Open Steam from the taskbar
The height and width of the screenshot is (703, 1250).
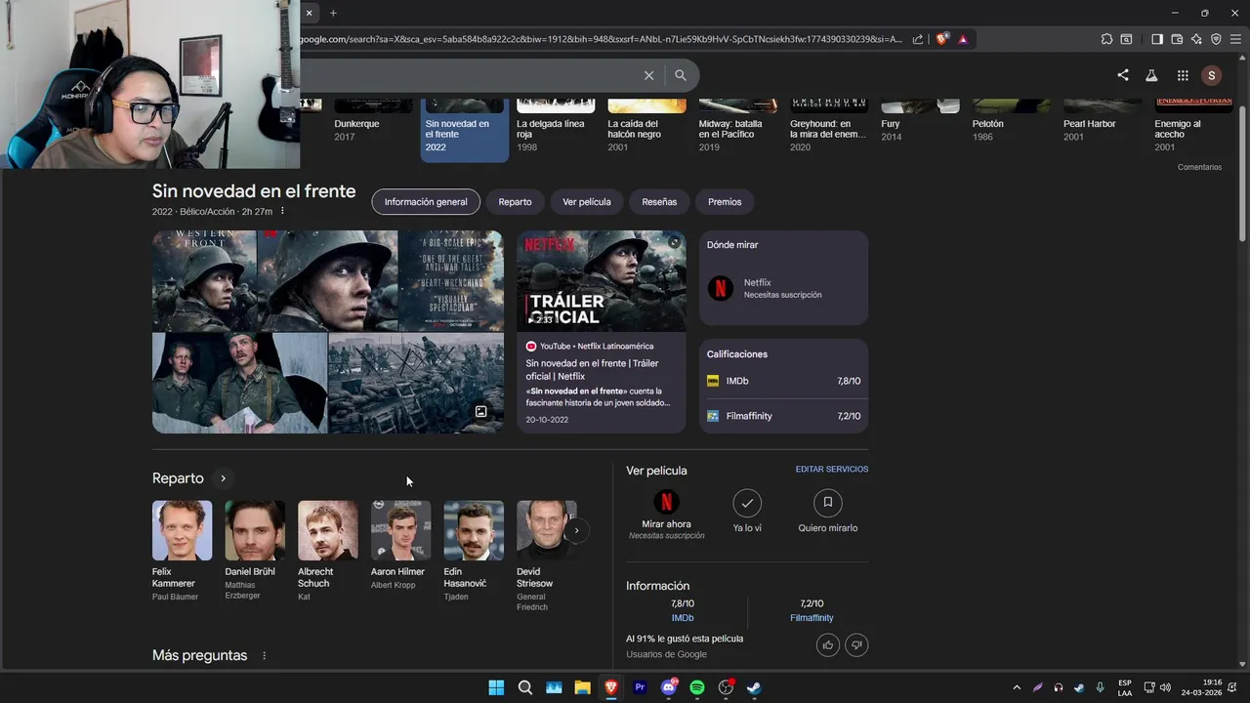coord(754,687)
